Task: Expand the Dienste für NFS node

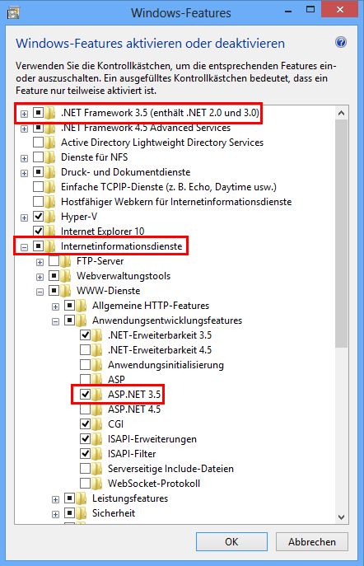Action: [x=24, y=158]
